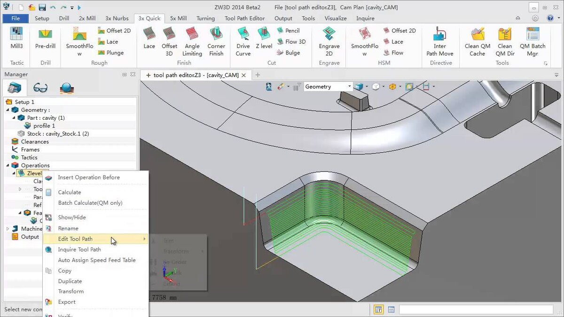Collapse the Operations tree node
The width and height of the screenshot is (564, 317).
8,165
